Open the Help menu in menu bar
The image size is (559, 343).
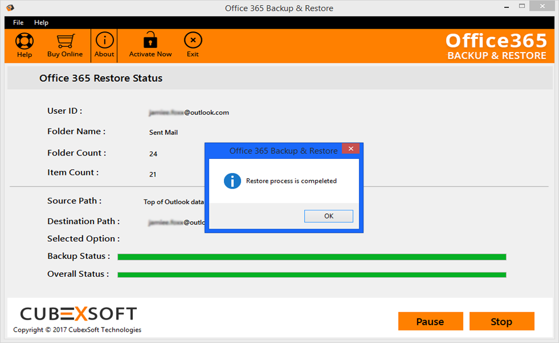(41, 22)
